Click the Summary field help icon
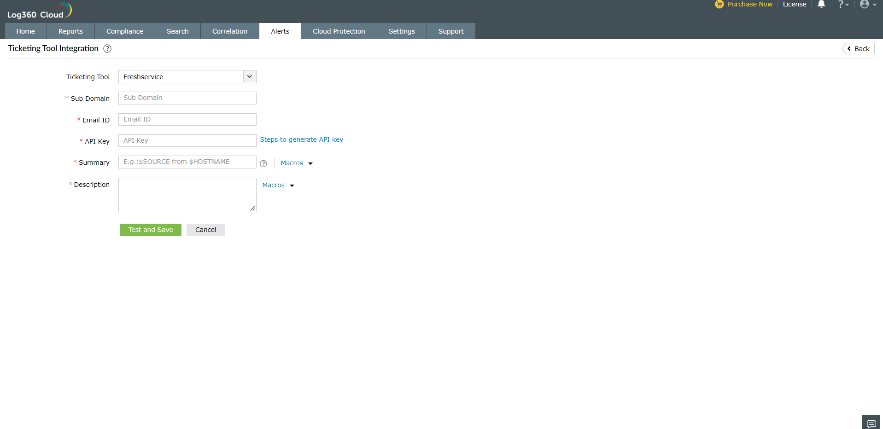Image resolution: width=883 pixels, height=429 pixels. click(x=263, y=163)
